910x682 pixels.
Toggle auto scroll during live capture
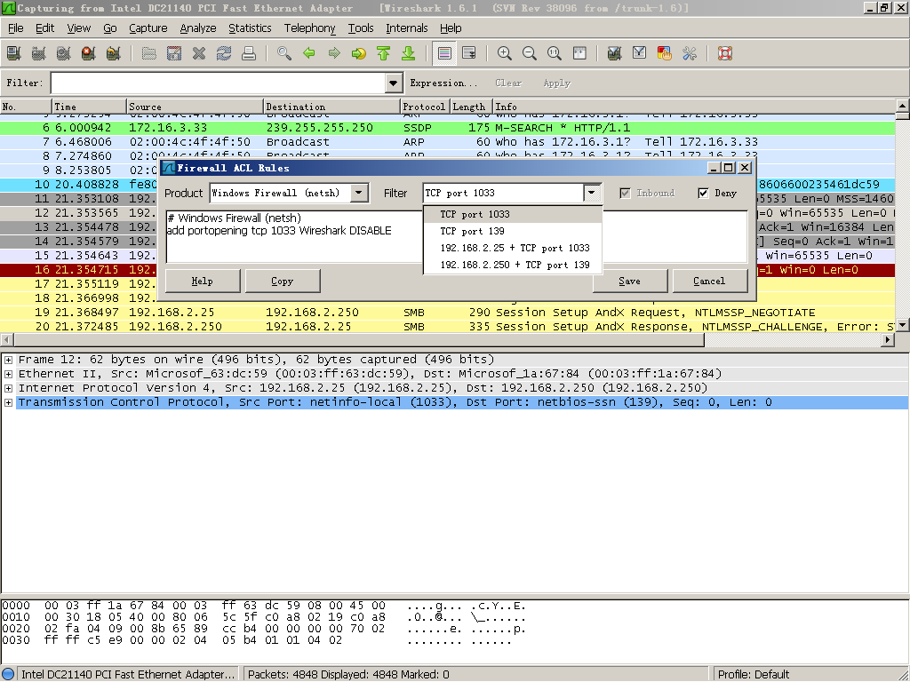[469, 54]
